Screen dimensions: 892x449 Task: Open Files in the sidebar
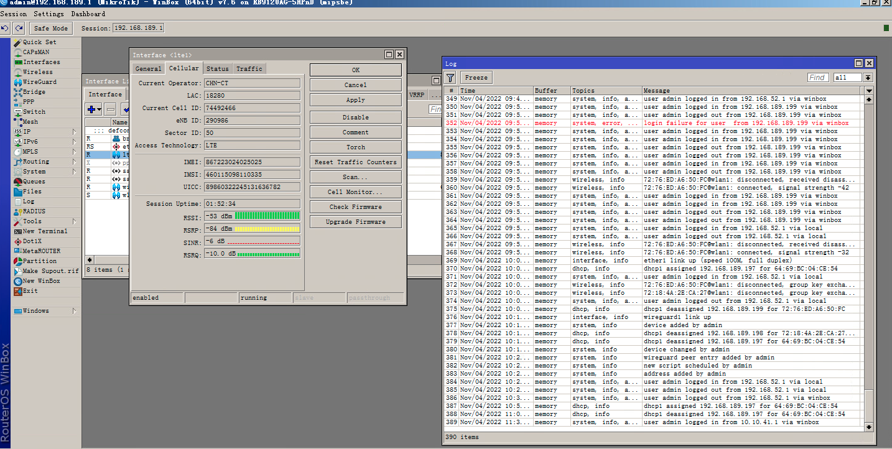coord(32,192)
